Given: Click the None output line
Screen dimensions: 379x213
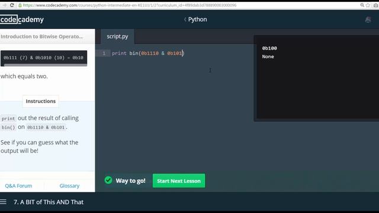Looking at the screenshot, I should pos(268,57).
